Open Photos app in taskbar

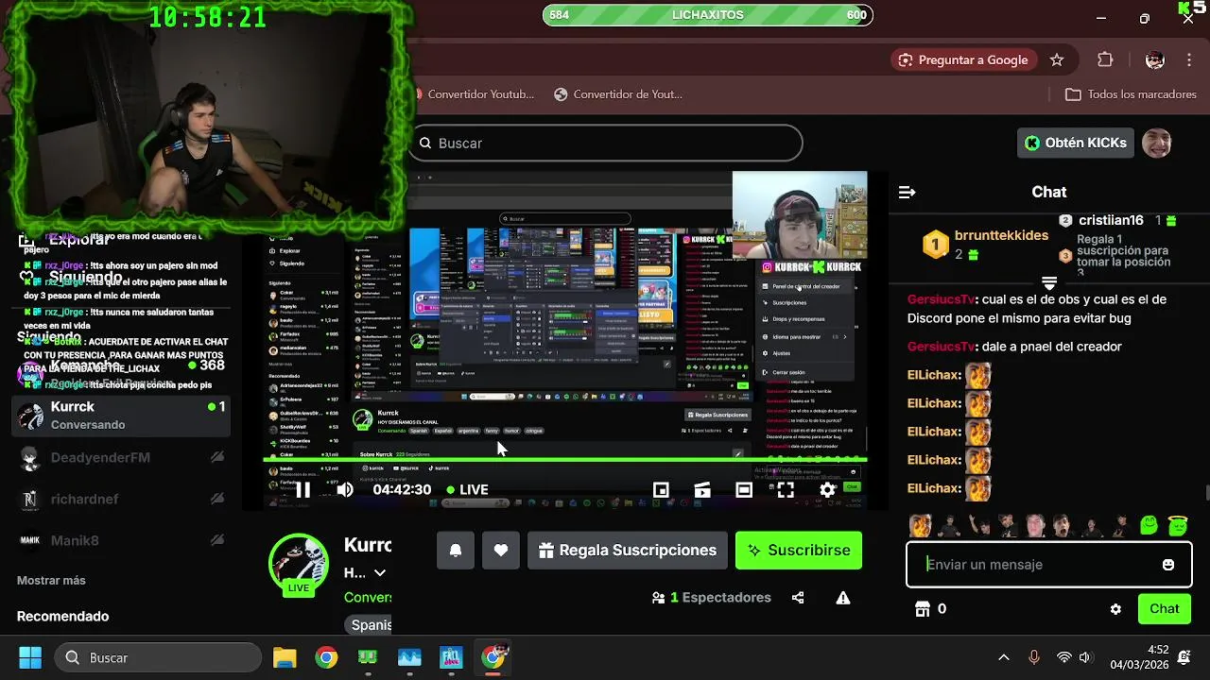click(x=409, y=657)
